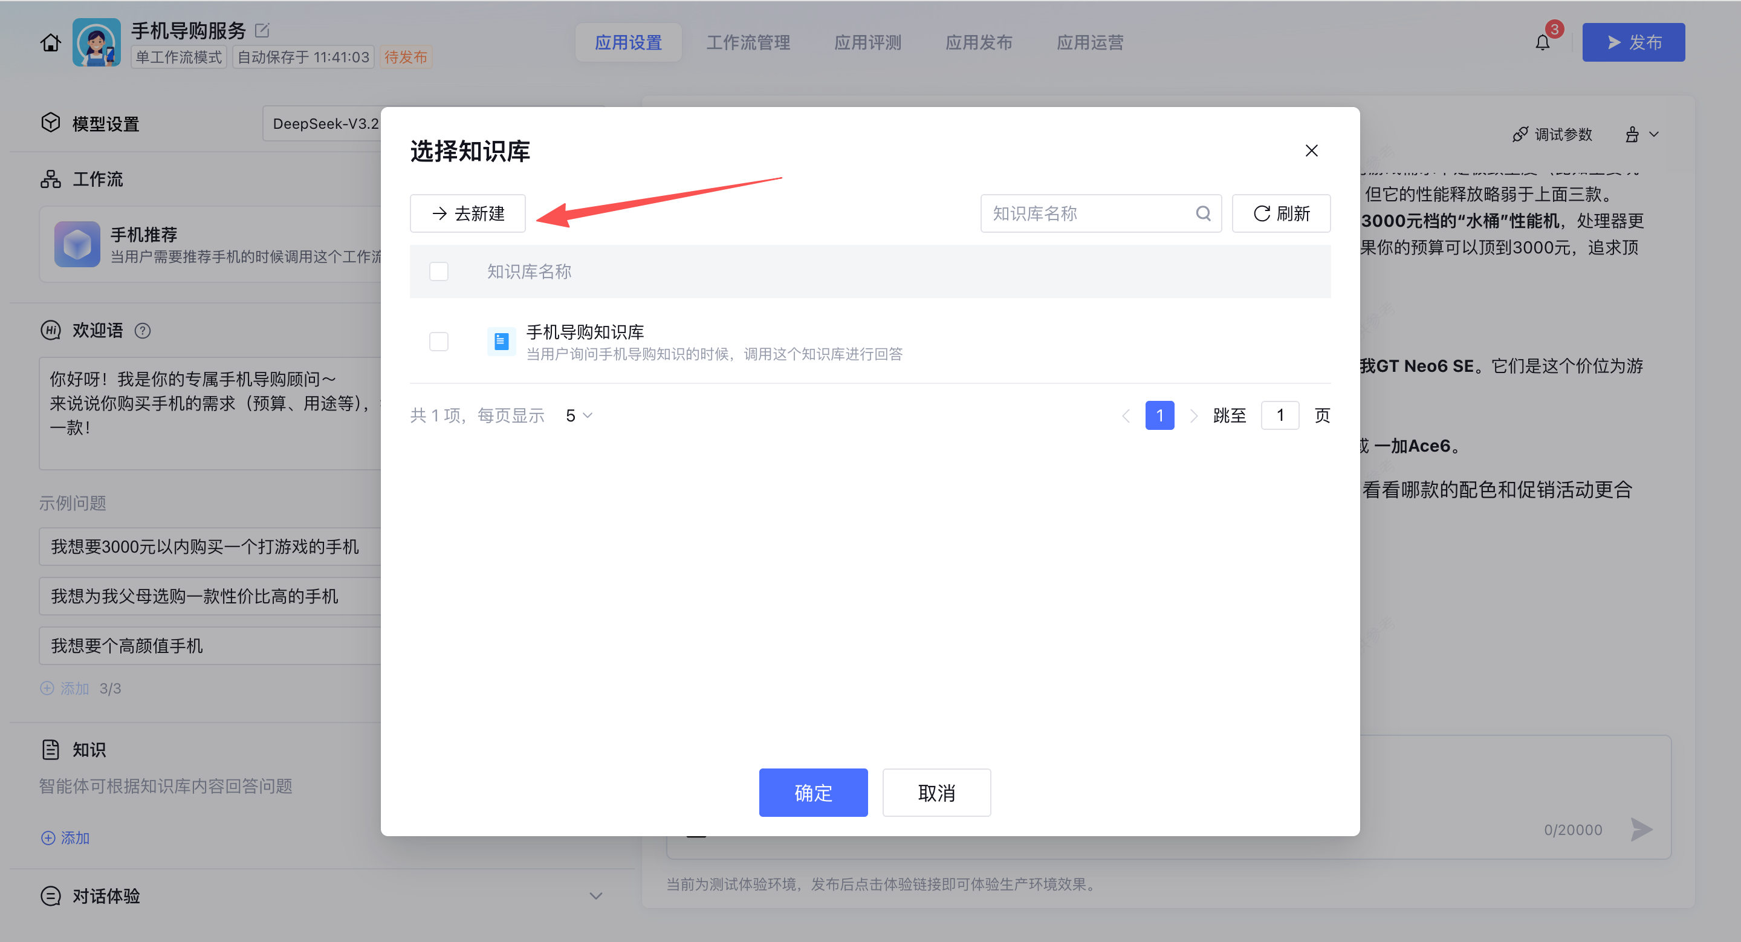Check the 手机导购知识库 row checkbox
1741x942 pixels.
(x=439, y=342)
